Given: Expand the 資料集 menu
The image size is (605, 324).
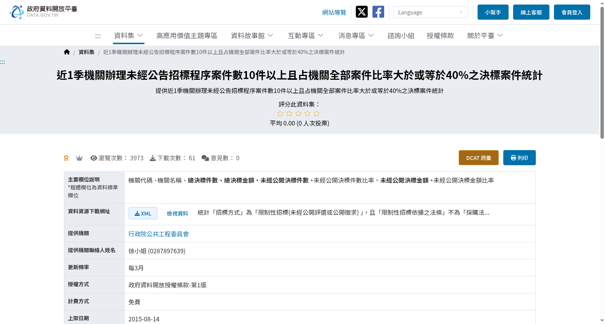Looking at the screenshot, I should 128,36.
